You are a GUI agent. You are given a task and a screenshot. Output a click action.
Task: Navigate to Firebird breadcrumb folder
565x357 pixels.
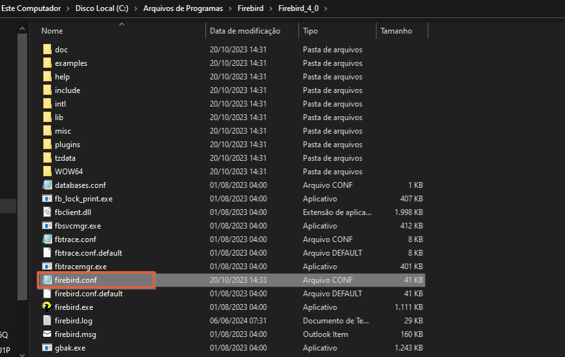(251, 8)
